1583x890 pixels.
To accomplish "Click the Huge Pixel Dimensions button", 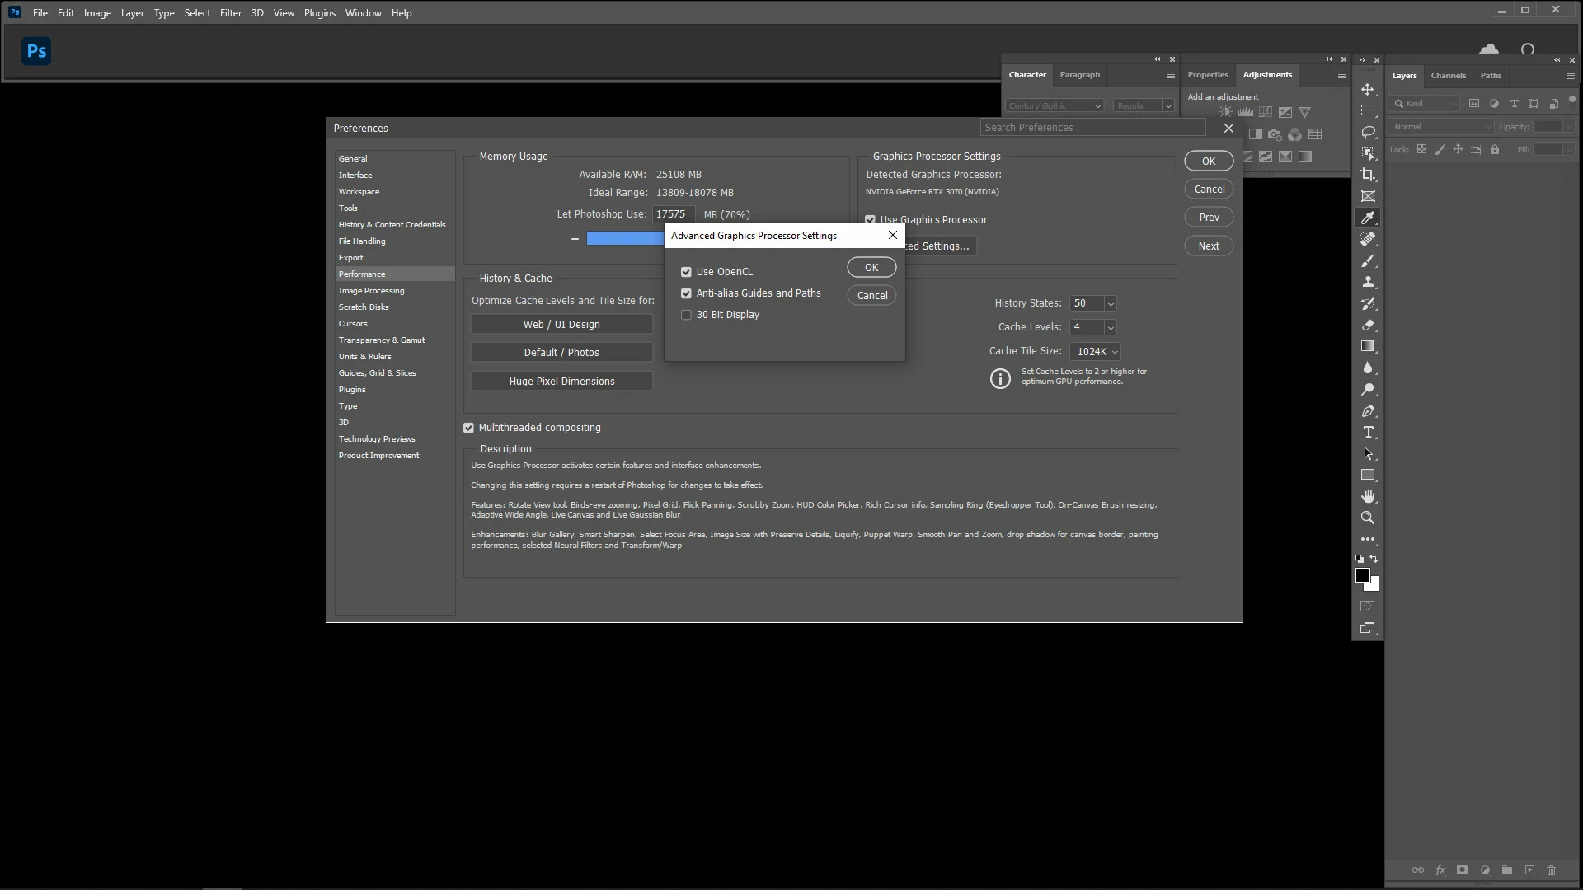I will pyautogui.click(x=561, y=381).
